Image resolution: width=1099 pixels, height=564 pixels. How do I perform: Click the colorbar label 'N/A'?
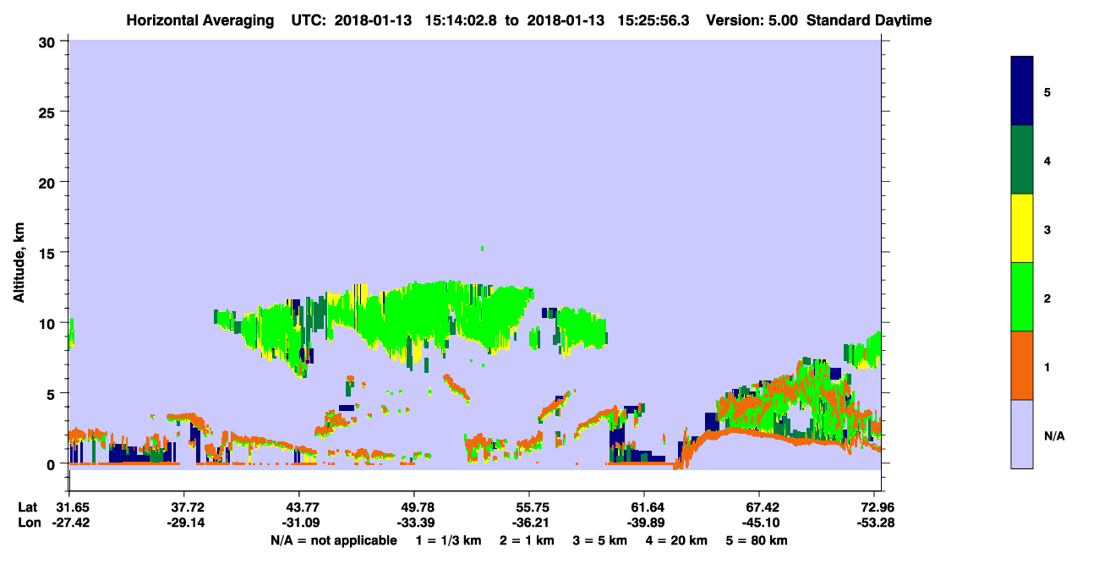tap(1054, 436)
